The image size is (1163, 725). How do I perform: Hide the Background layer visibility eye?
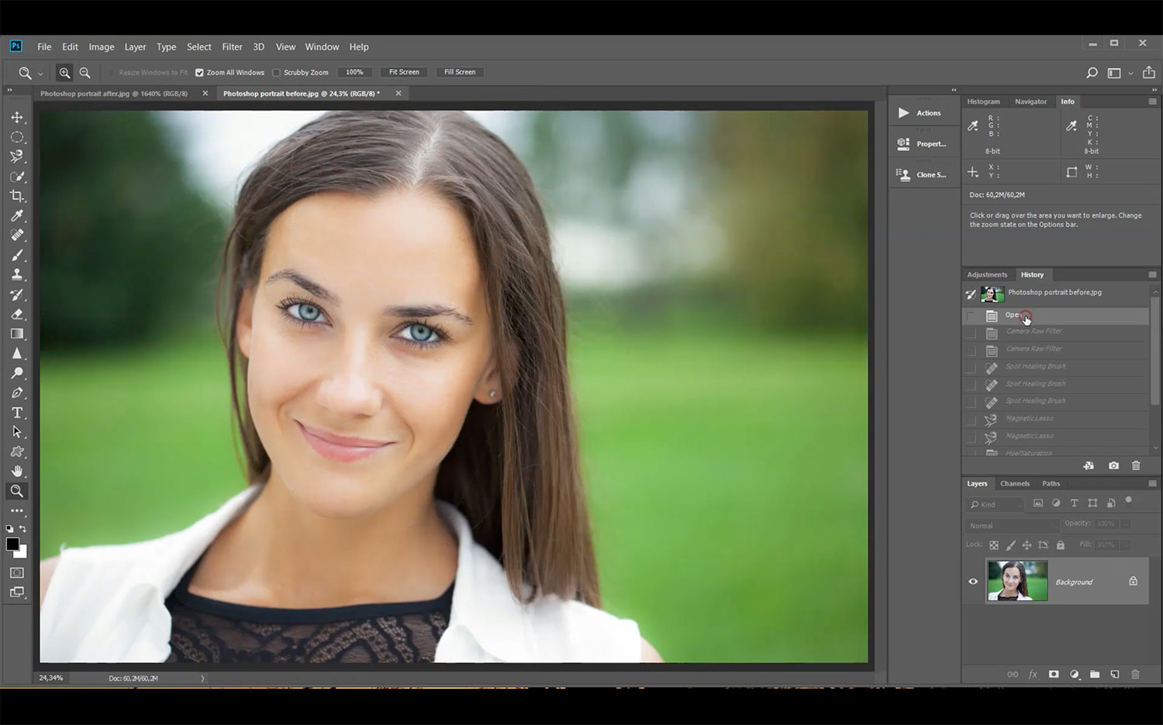pos(973,582)
